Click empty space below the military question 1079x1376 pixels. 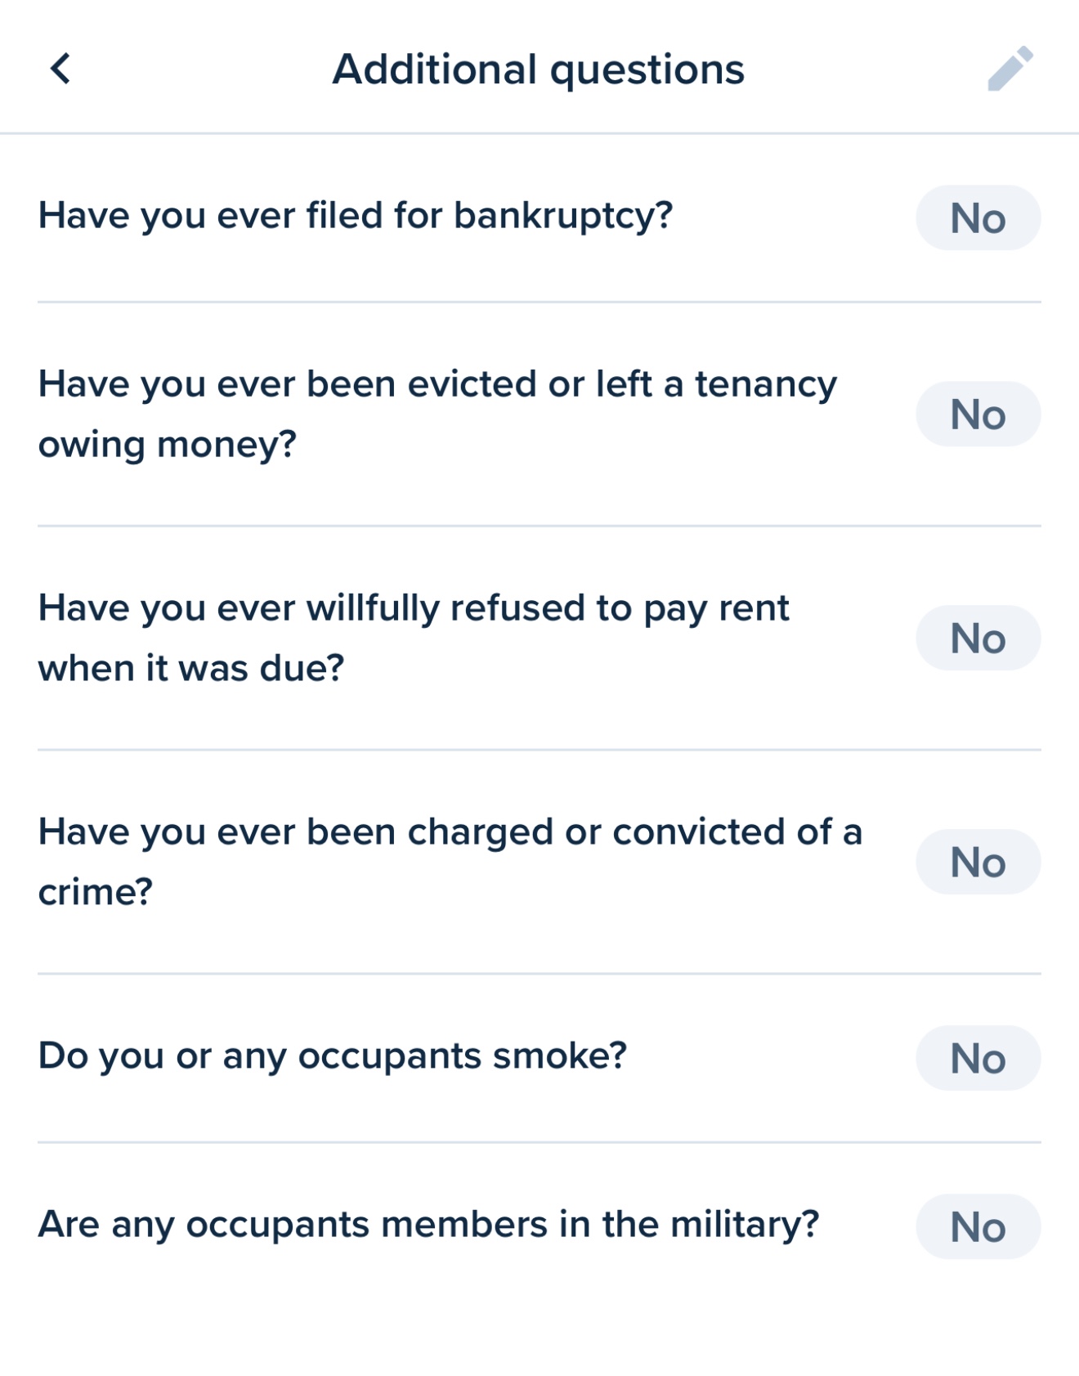(x=539, y=1324)
